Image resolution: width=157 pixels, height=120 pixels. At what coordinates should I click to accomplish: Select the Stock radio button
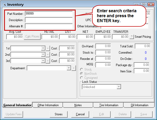(82, 70)
